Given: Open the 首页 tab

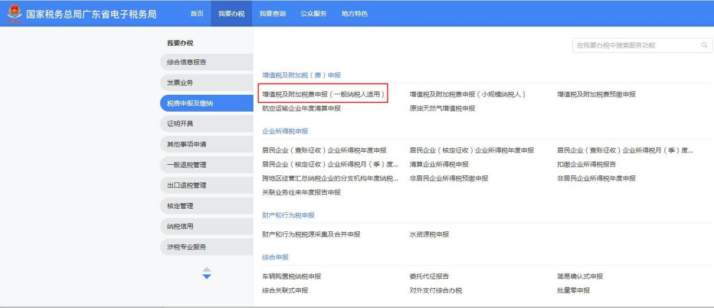Looking at the screenshot, I should click(x=197, y=14).
